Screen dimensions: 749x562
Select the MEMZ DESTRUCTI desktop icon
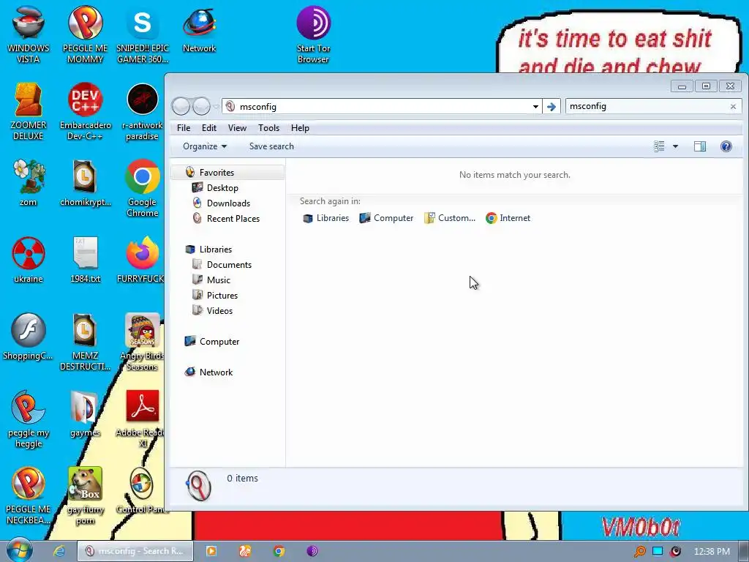coord(85,342)
